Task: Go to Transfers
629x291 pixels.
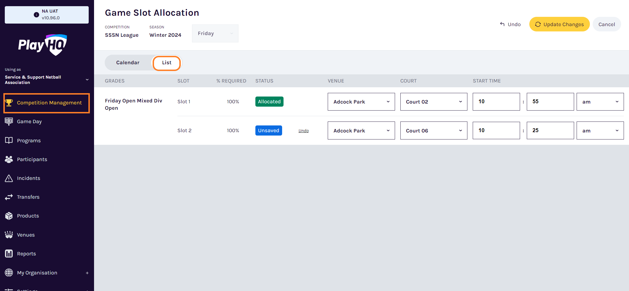Action: pos(28,197)
